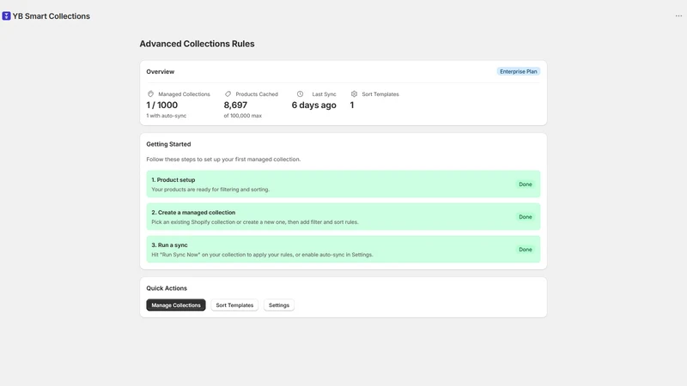
Task: Click the Sort Templates gear icon
Action: pos(354,94)
